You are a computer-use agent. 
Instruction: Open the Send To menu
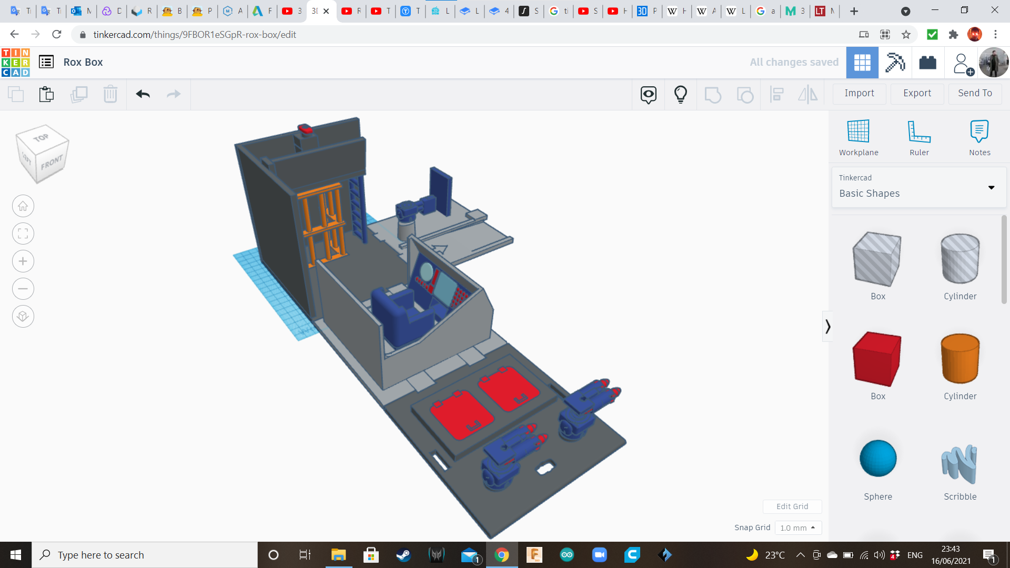coord(975,93)
